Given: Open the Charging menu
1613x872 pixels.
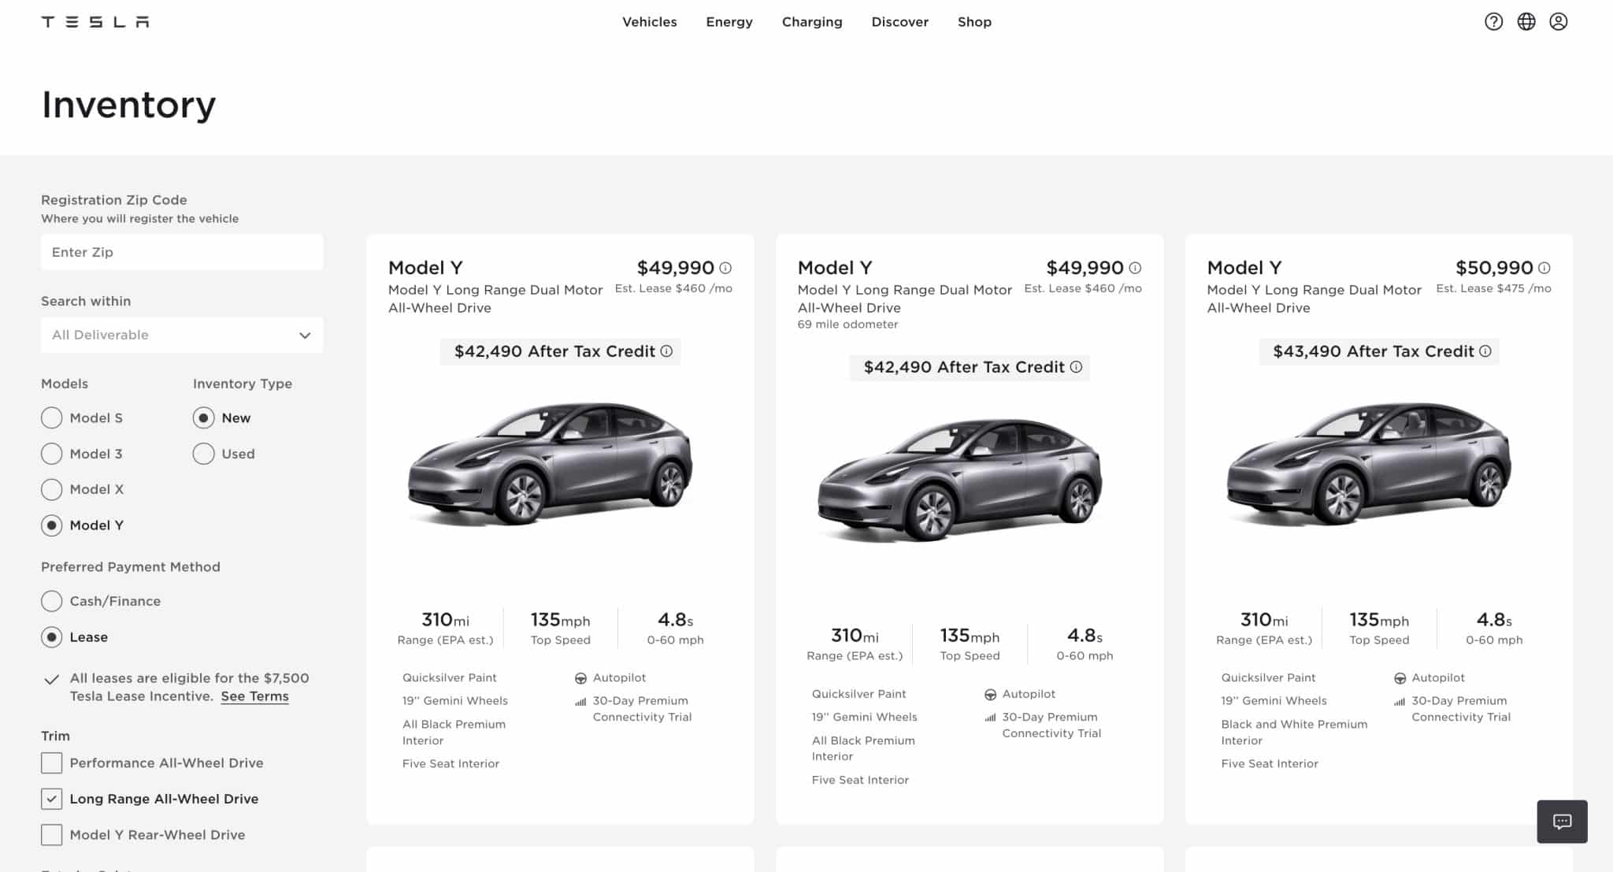Looking at the screenshot, I should click(812, 21).
